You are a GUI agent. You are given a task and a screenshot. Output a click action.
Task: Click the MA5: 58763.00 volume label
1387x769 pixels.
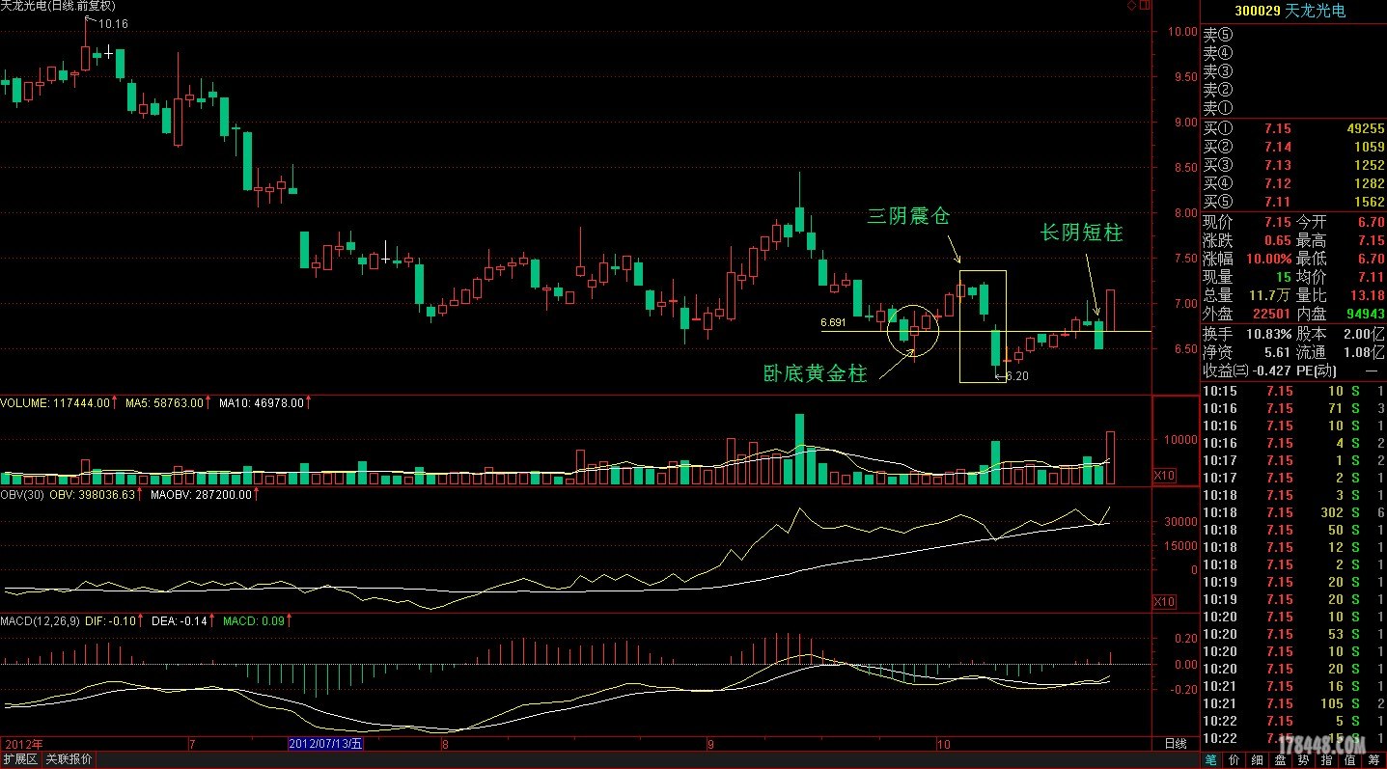pyautogui.click(x=164, y=402)
